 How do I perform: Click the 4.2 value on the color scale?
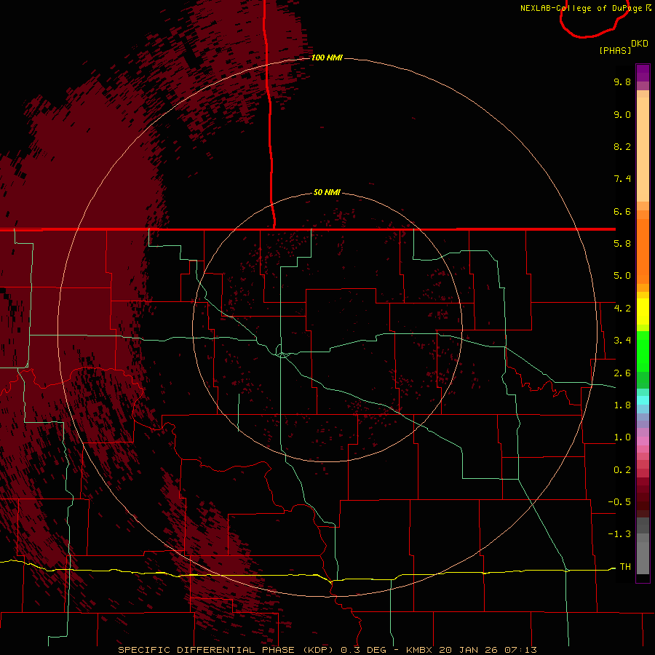pos(622,309)
